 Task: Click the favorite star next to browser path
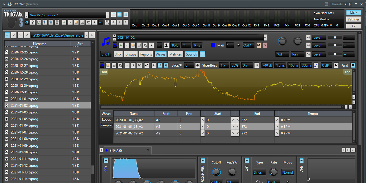[x=92, y=35]
